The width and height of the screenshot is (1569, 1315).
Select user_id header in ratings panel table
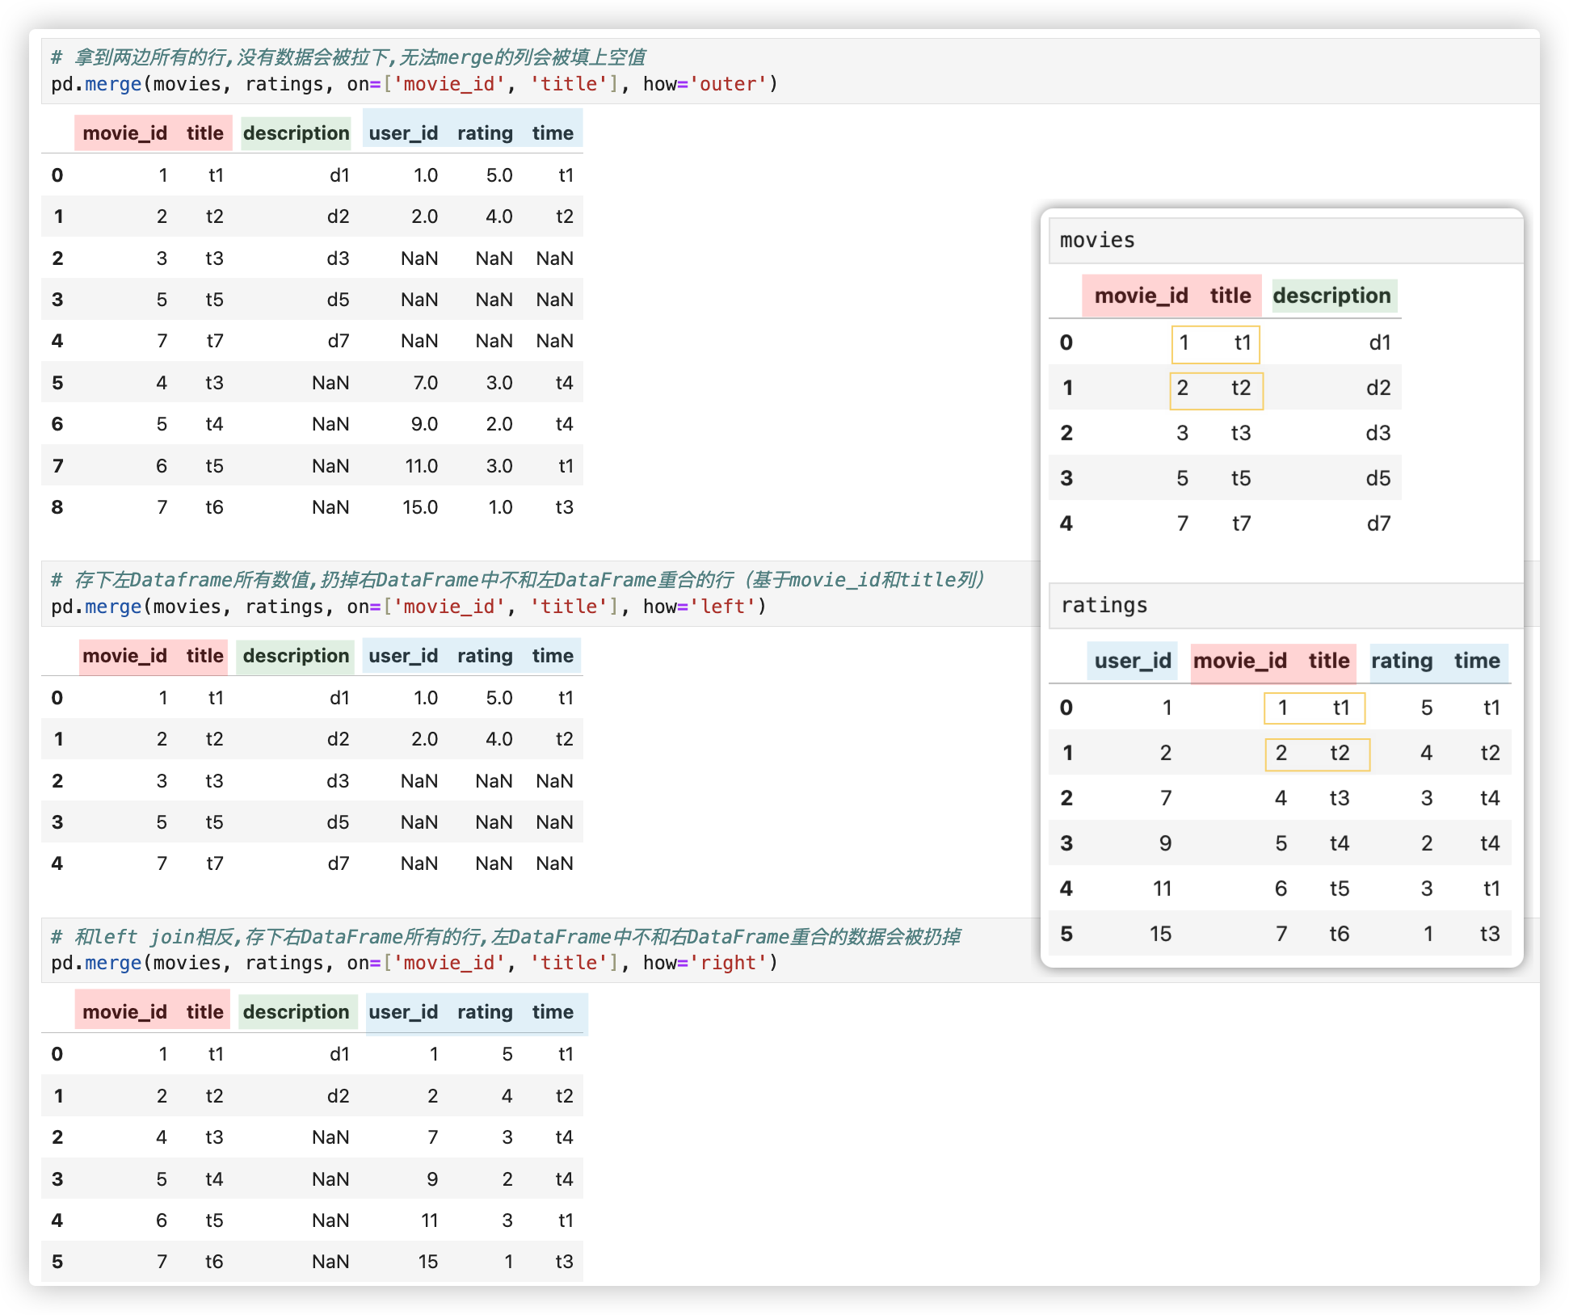coord(1132,661)
